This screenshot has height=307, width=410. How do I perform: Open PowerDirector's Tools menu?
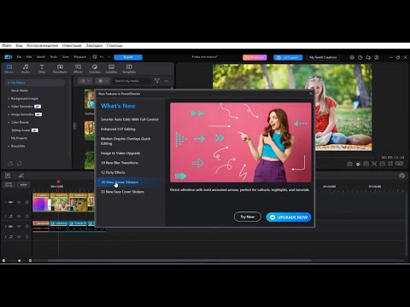54,57
